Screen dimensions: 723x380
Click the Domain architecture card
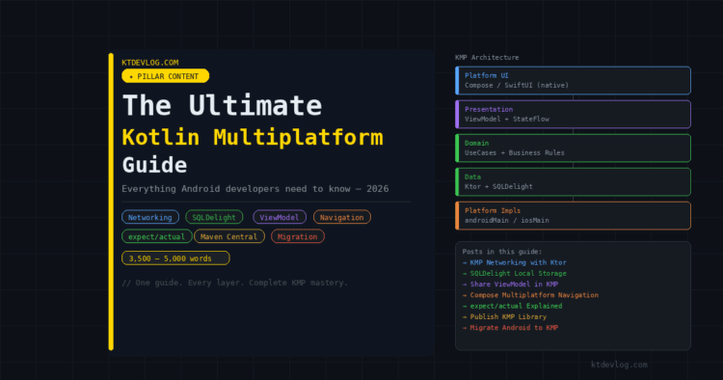click(x=574, y=148)
